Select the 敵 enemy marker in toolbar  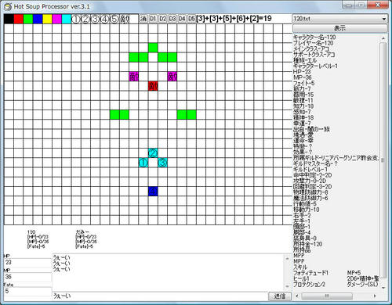coord(124,19)
